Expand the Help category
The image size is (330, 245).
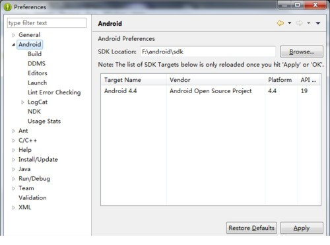(13, 150)
